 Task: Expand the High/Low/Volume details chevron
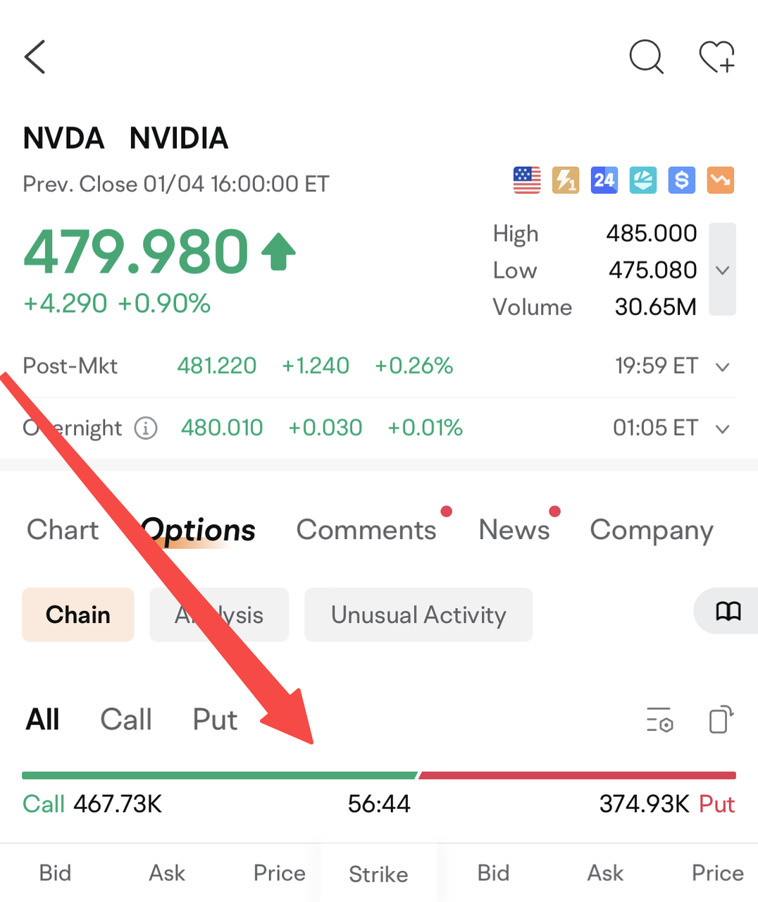point(722,270)
